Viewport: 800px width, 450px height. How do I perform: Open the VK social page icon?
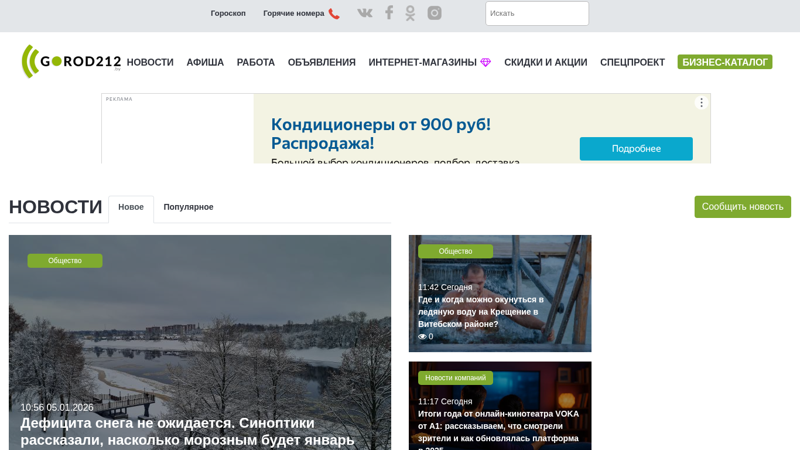[365, 13]
